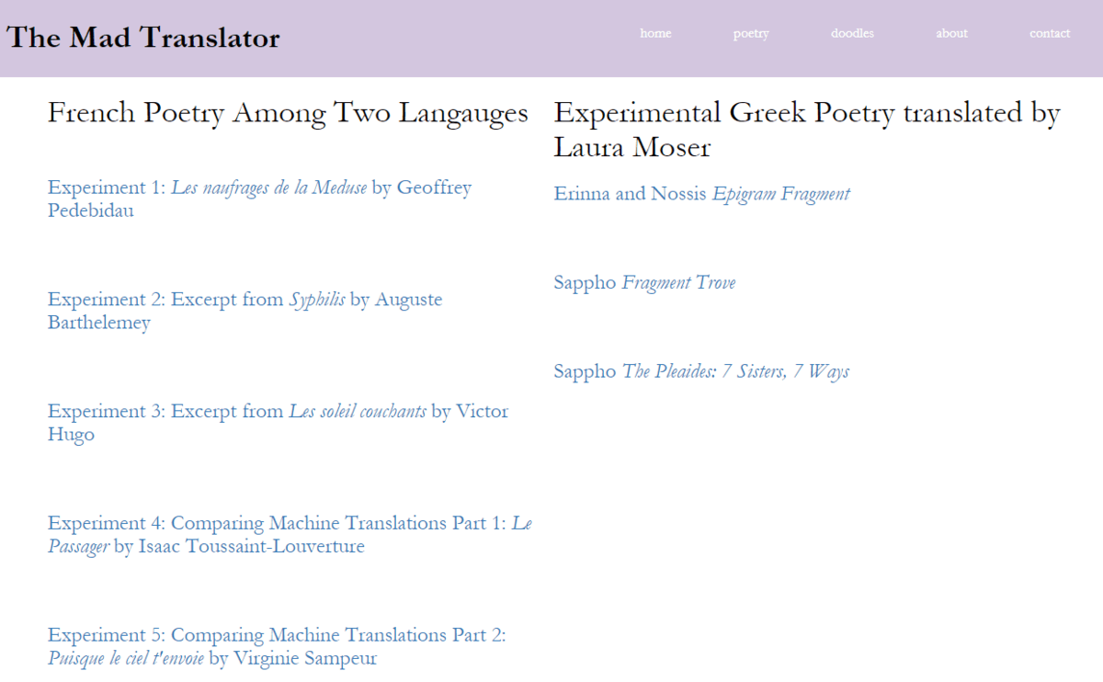Click the italic Syphilis title text
This screenshot has width=1103, height=682.
click(x=317, y=301)
